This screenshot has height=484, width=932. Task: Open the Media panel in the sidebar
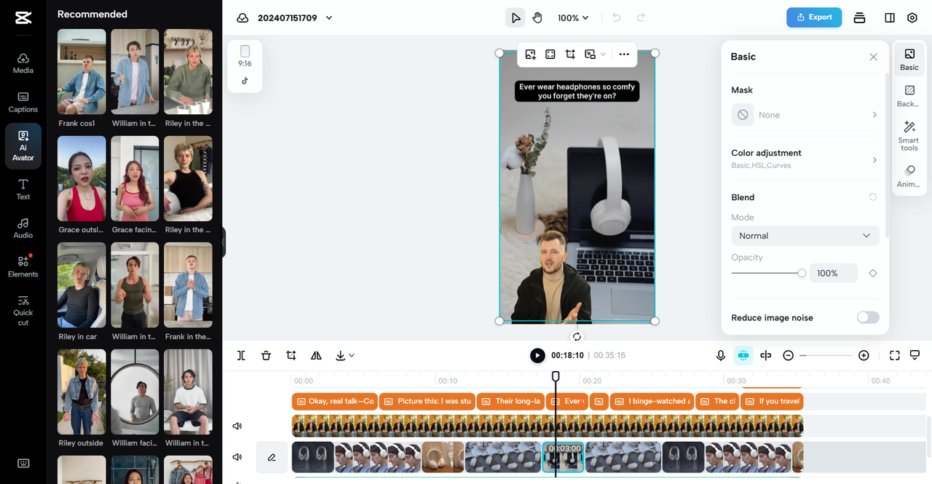(x=23, y=63)
